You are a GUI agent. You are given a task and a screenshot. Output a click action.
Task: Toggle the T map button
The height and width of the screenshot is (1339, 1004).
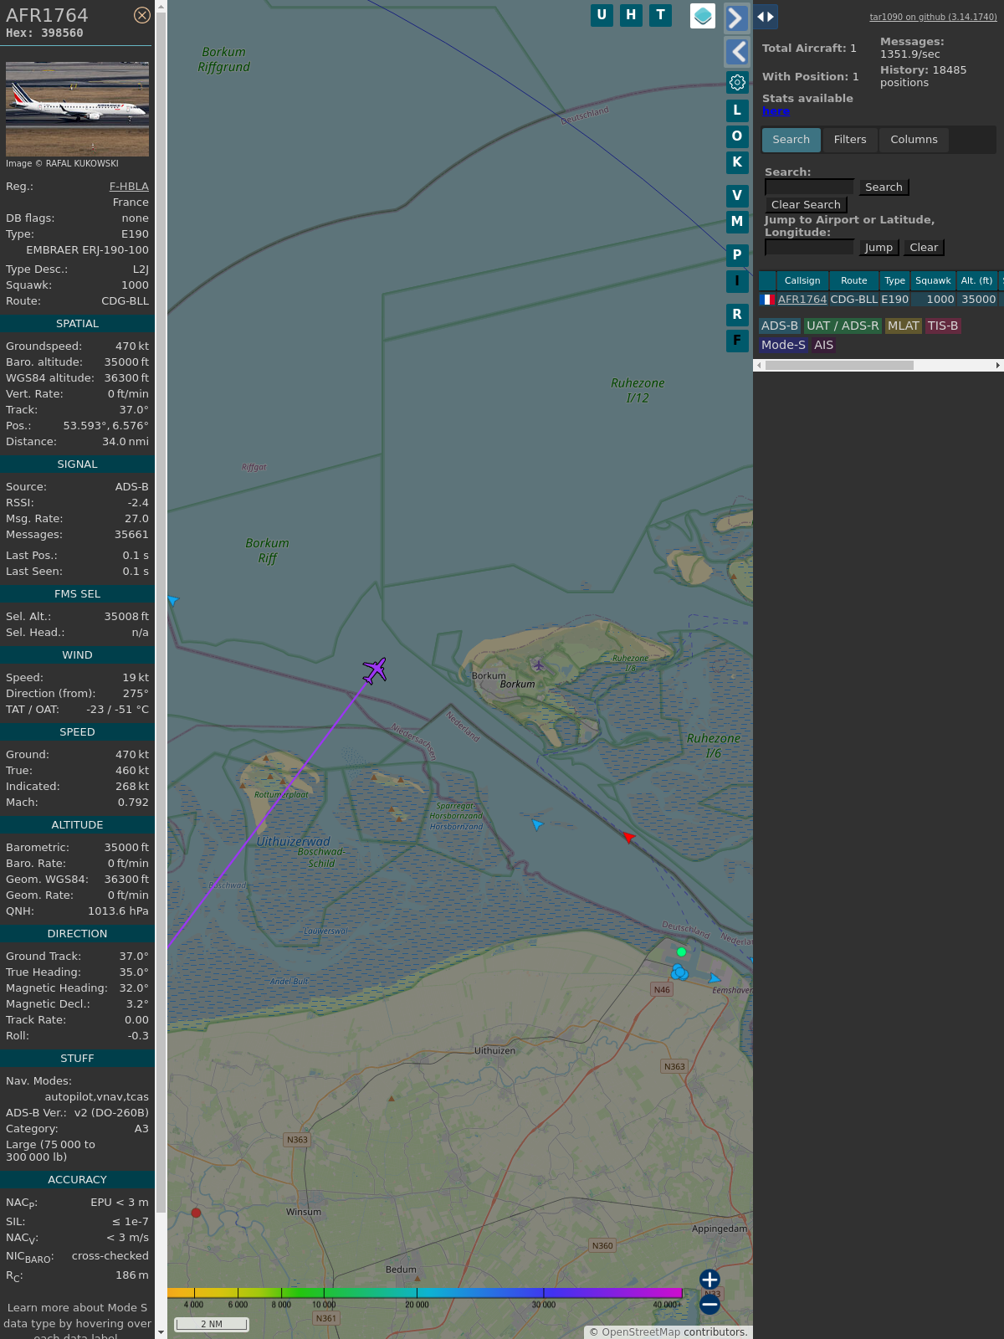(661, 15)
